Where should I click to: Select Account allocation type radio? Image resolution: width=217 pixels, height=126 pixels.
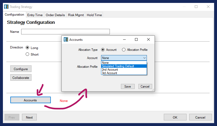click(x=103, y=50)
